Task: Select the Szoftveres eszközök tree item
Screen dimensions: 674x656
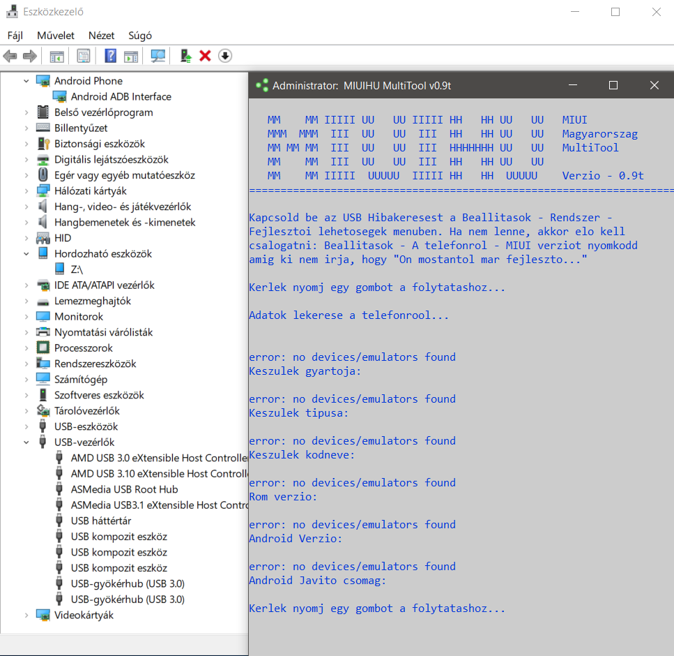Action: pyautogui.click(x=99, y=395)
